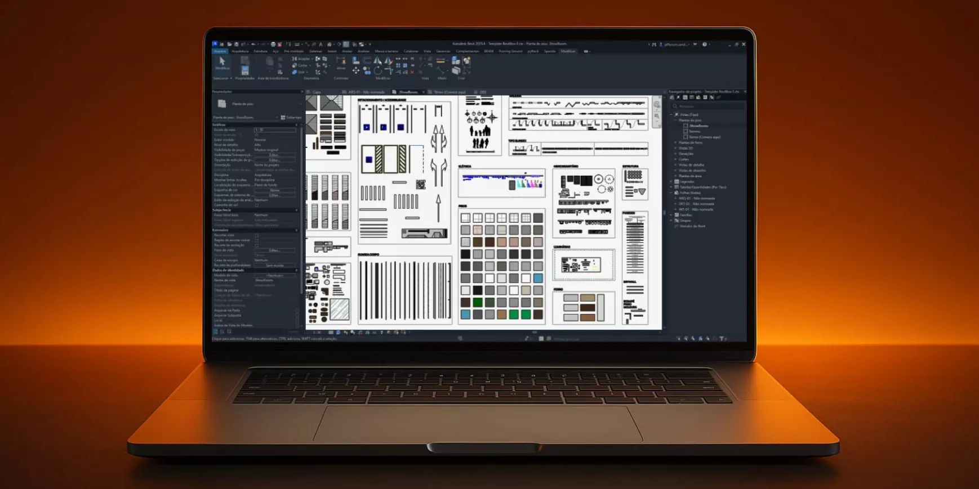This screenshot has width=979, height=489.
Task: Click the Rotate tool in the ribbon
Action: click(x=377, y=71)
